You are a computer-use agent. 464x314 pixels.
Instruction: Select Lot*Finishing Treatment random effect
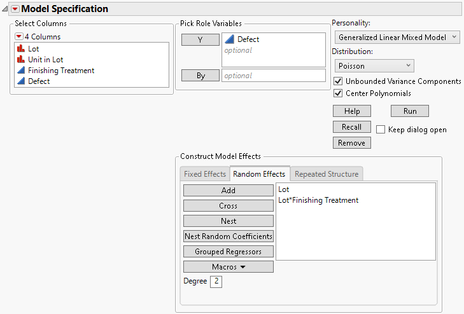point(318,200)
